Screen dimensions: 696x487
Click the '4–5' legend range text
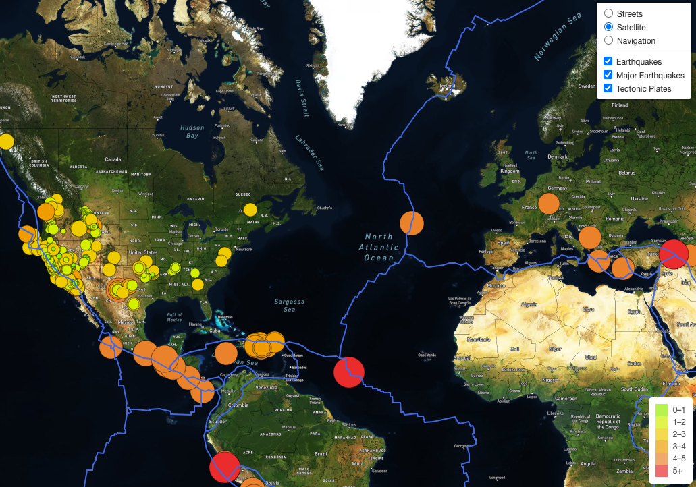click(678, 459)
